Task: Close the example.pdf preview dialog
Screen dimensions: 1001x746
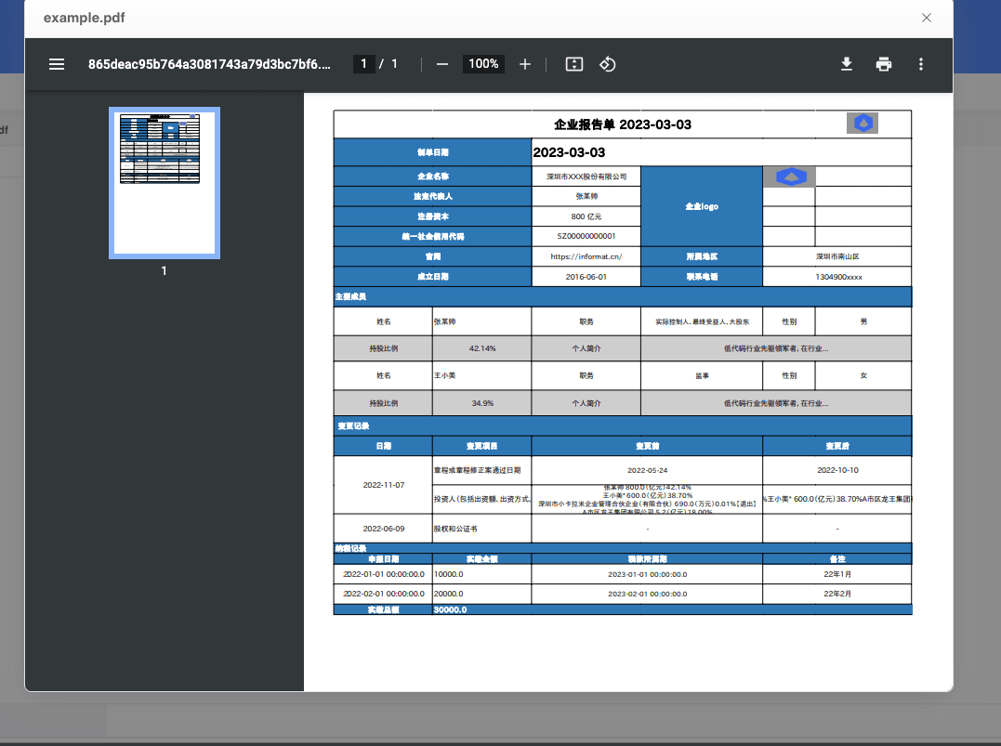Action: click(926, 18)
